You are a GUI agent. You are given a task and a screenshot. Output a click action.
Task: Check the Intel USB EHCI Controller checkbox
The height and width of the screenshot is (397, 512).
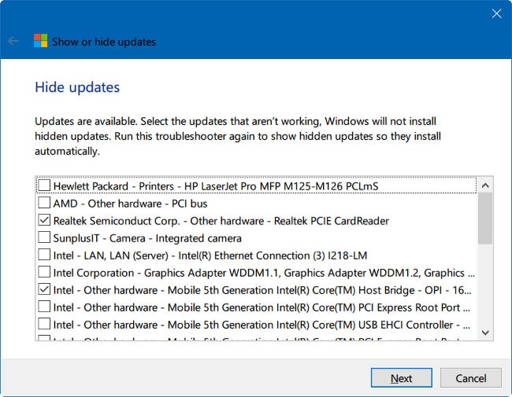44,324
